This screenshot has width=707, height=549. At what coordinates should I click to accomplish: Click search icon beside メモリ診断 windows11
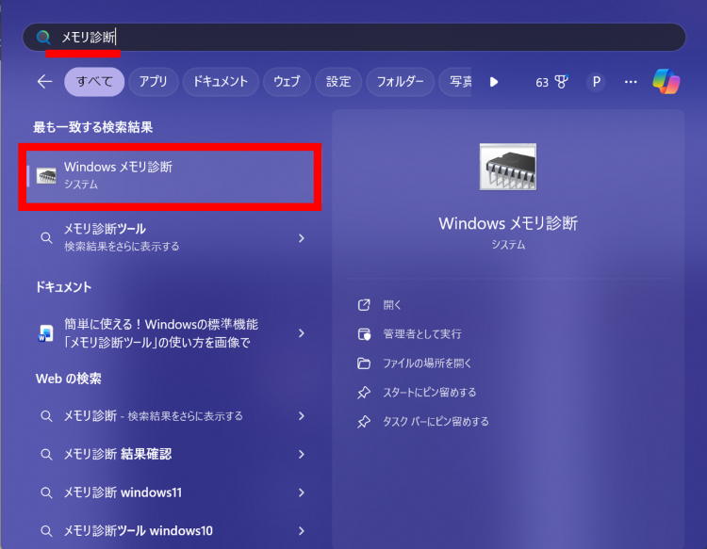[x=46, y=492]
